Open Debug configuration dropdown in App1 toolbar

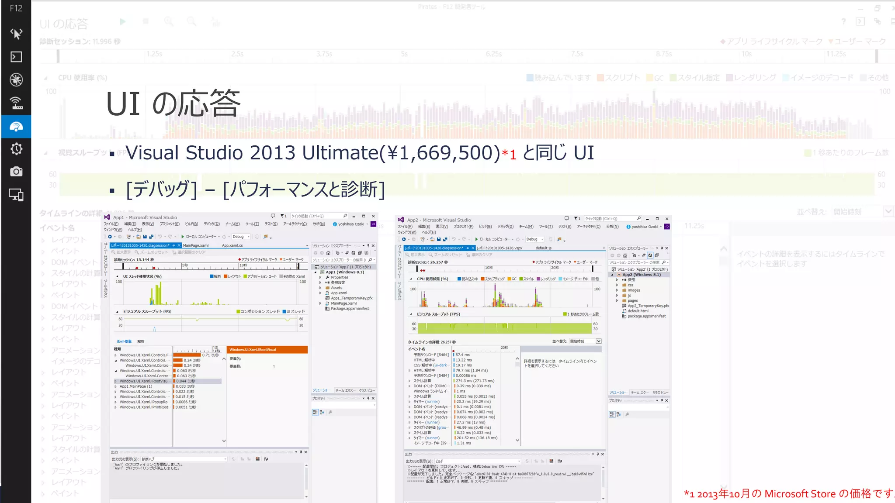(x=241, y=237)
